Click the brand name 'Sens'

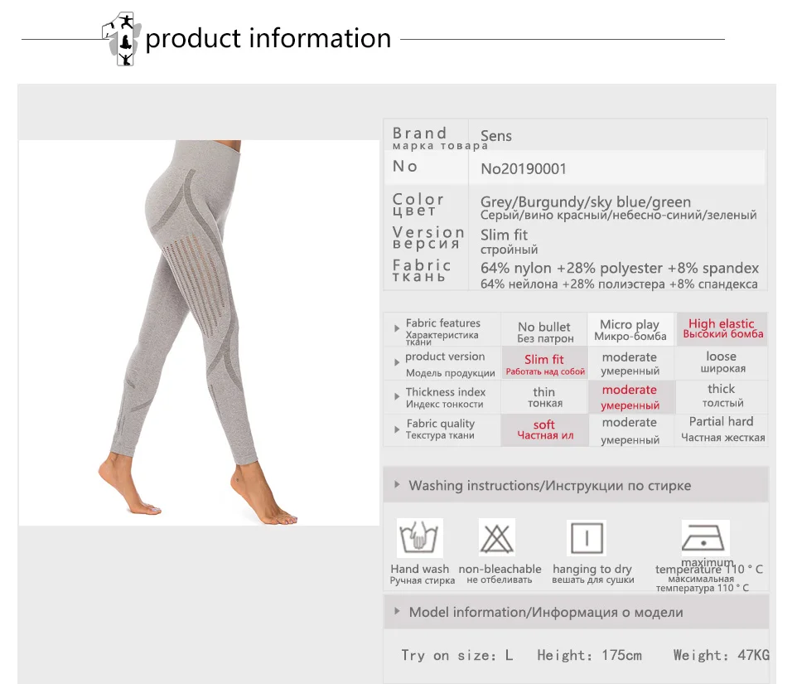pyautogui.click(x=496, y=136)
